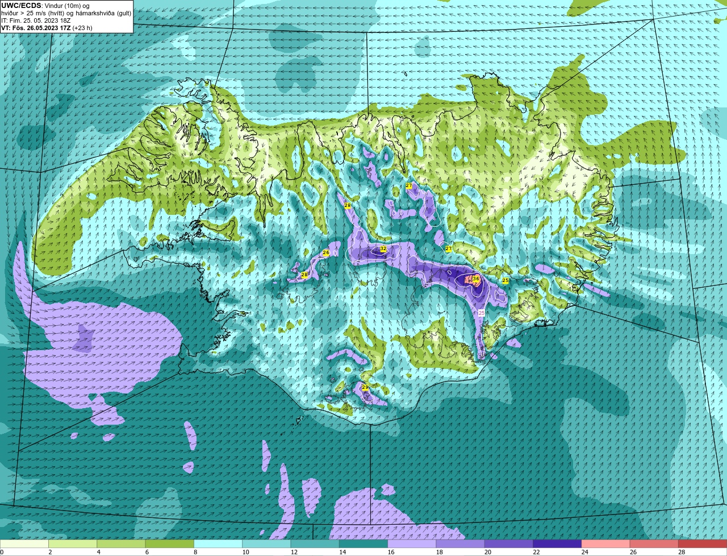This screenshot has height=556, width=727.
Task: Click the yellow 32 gust marker
Action: (383, 249)
